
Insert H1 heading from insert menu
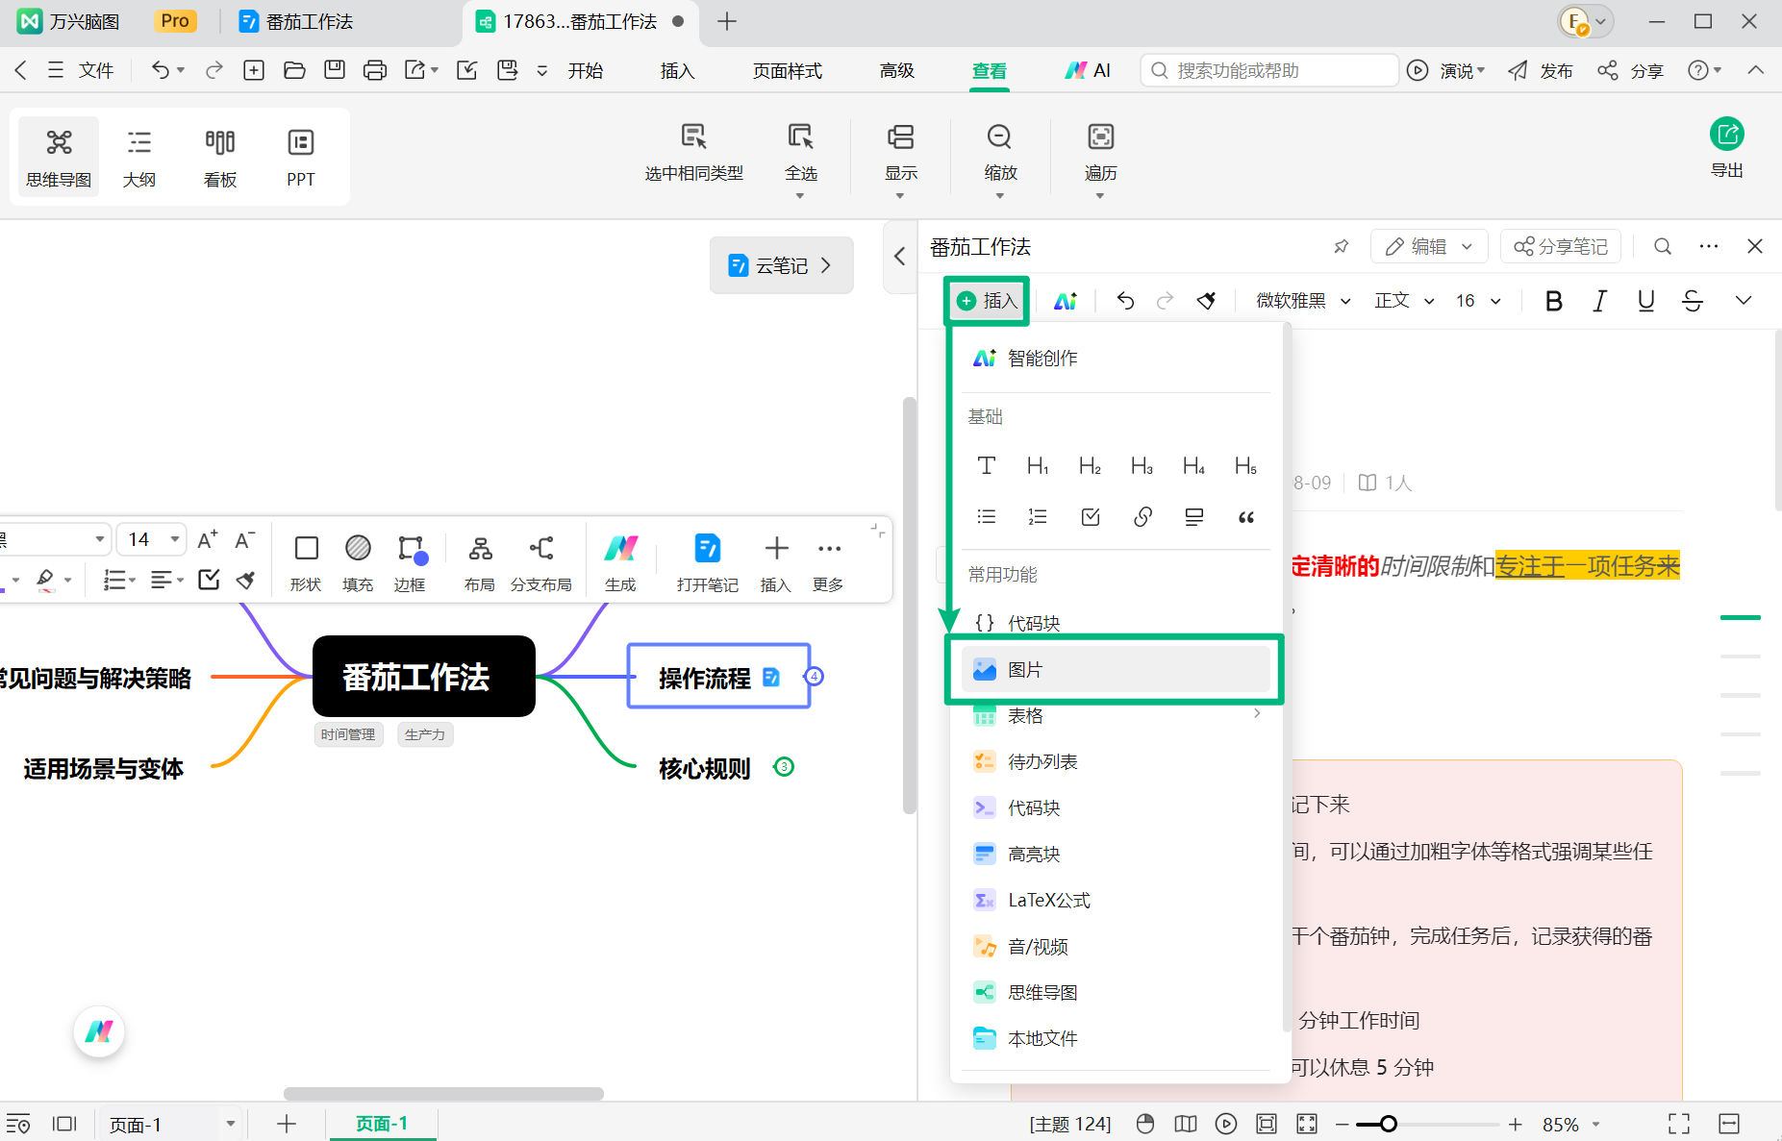1038,466
